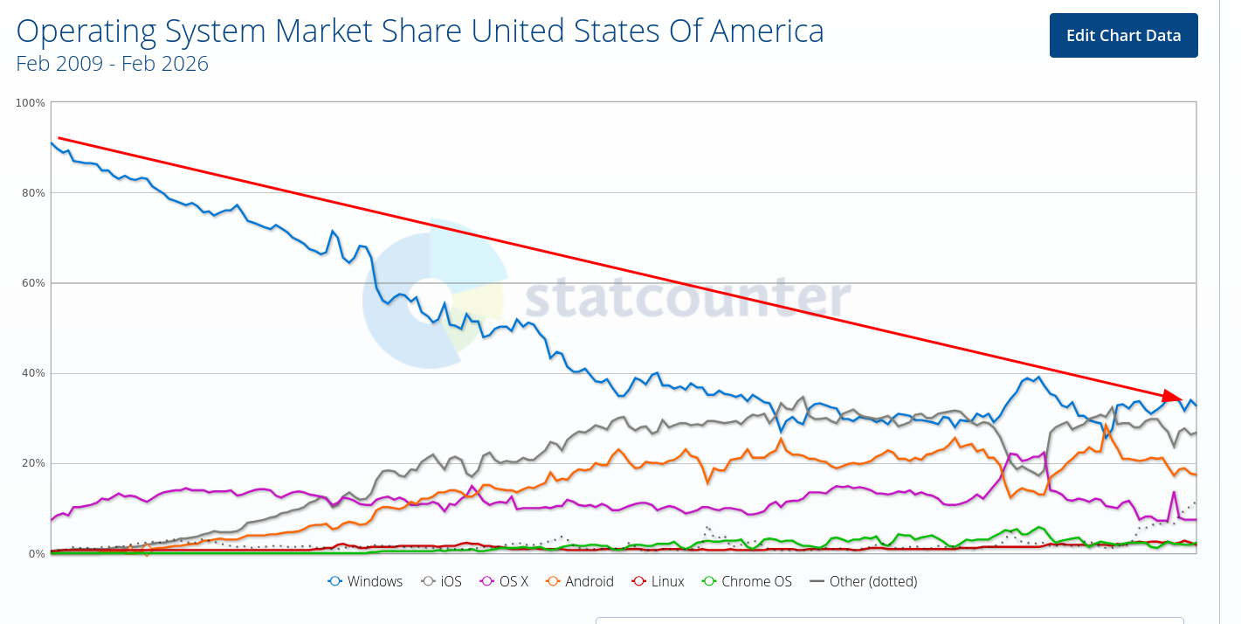This screenshot has height=624, width=1241.
Task: Select the blue Windows series marker icon
Action: point(334,581)
